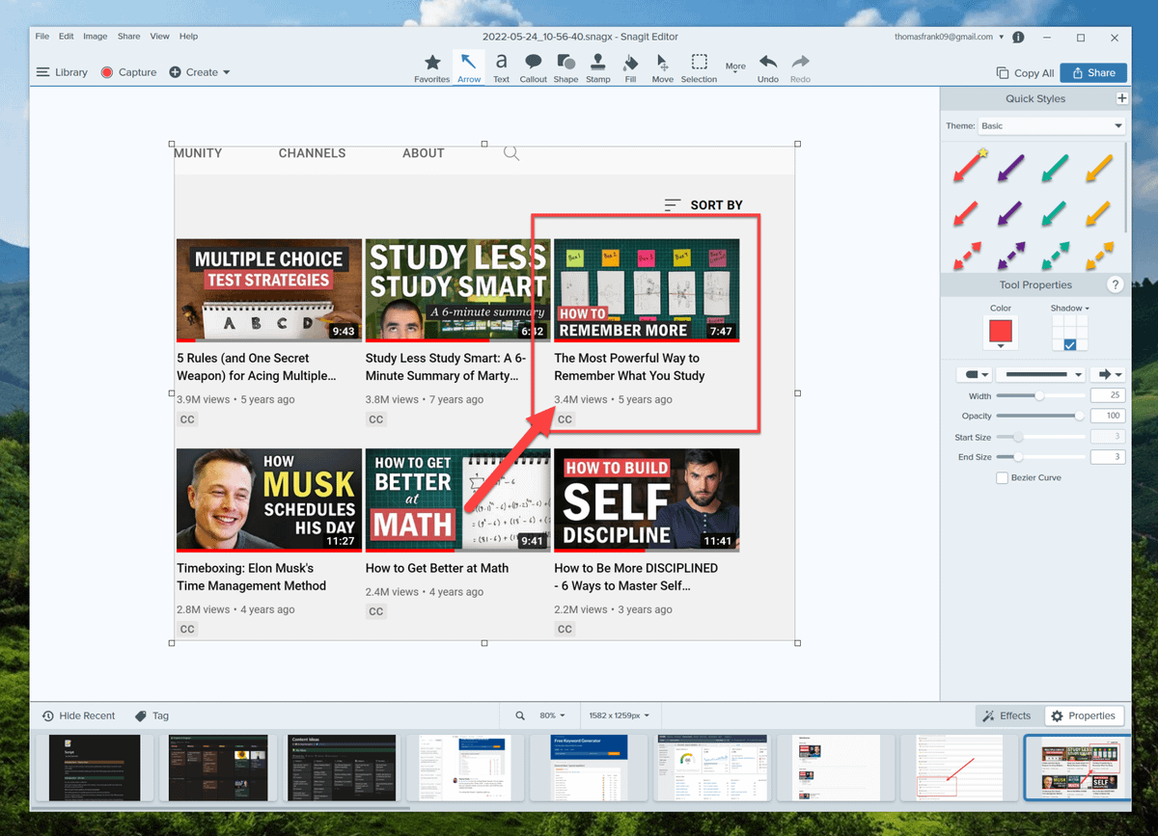Open the Help menu

(188, 37)
